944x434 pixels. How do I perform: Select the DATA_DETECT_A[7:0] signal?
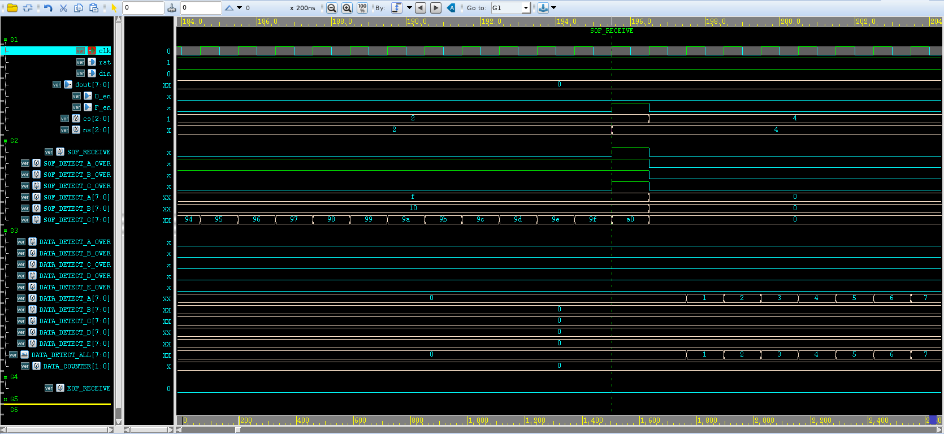75,298
